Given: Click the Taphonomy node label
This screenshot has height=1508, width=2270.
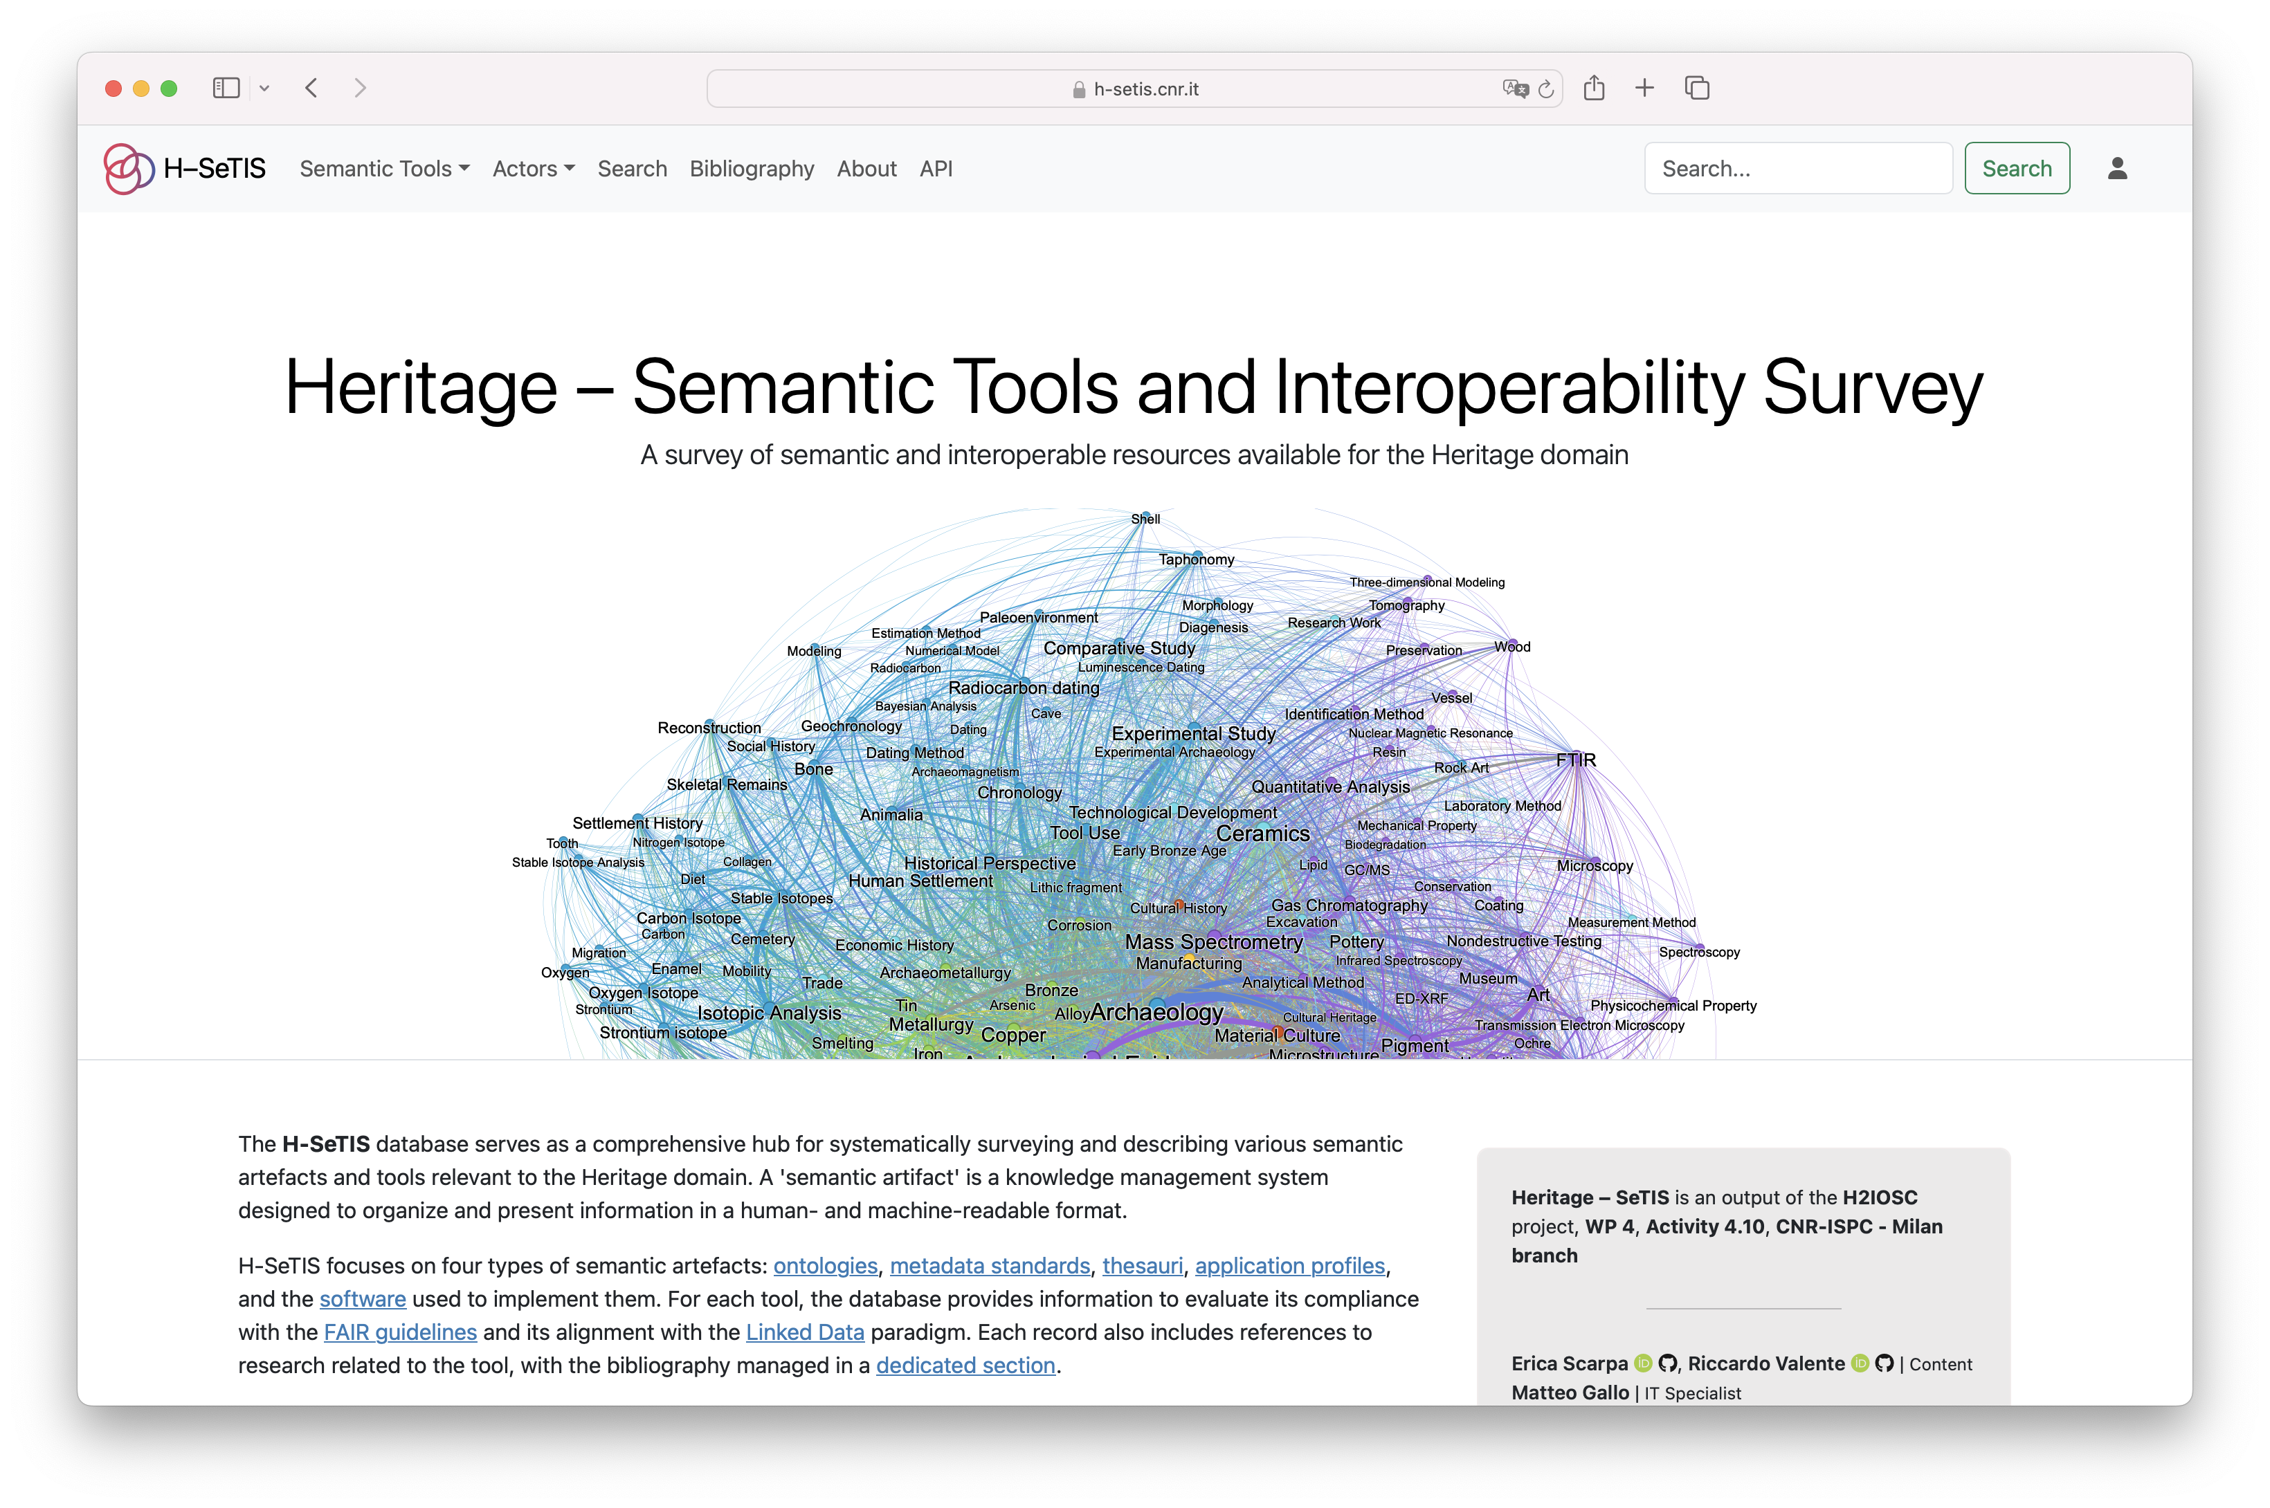Looking at the screenshot, I should 1196,560.
